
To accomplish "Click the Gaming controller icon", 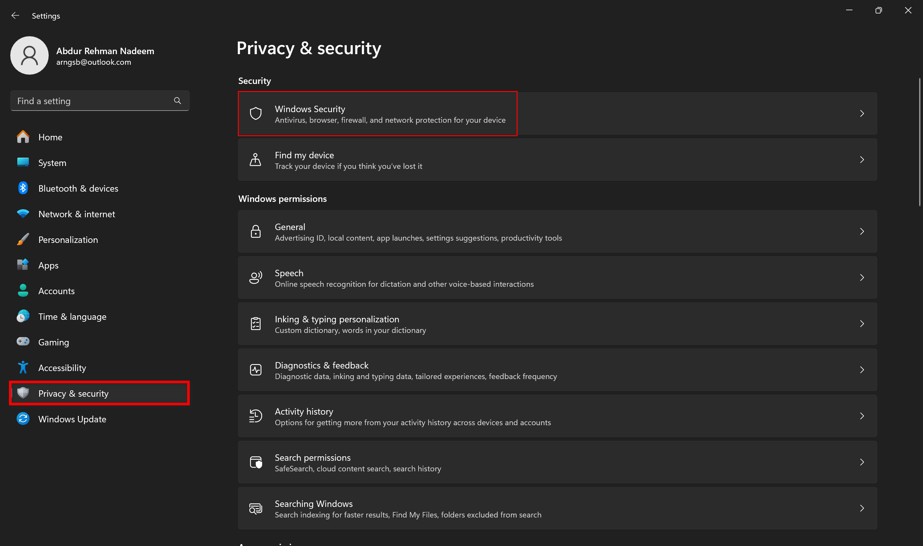I will click(23, 342).
